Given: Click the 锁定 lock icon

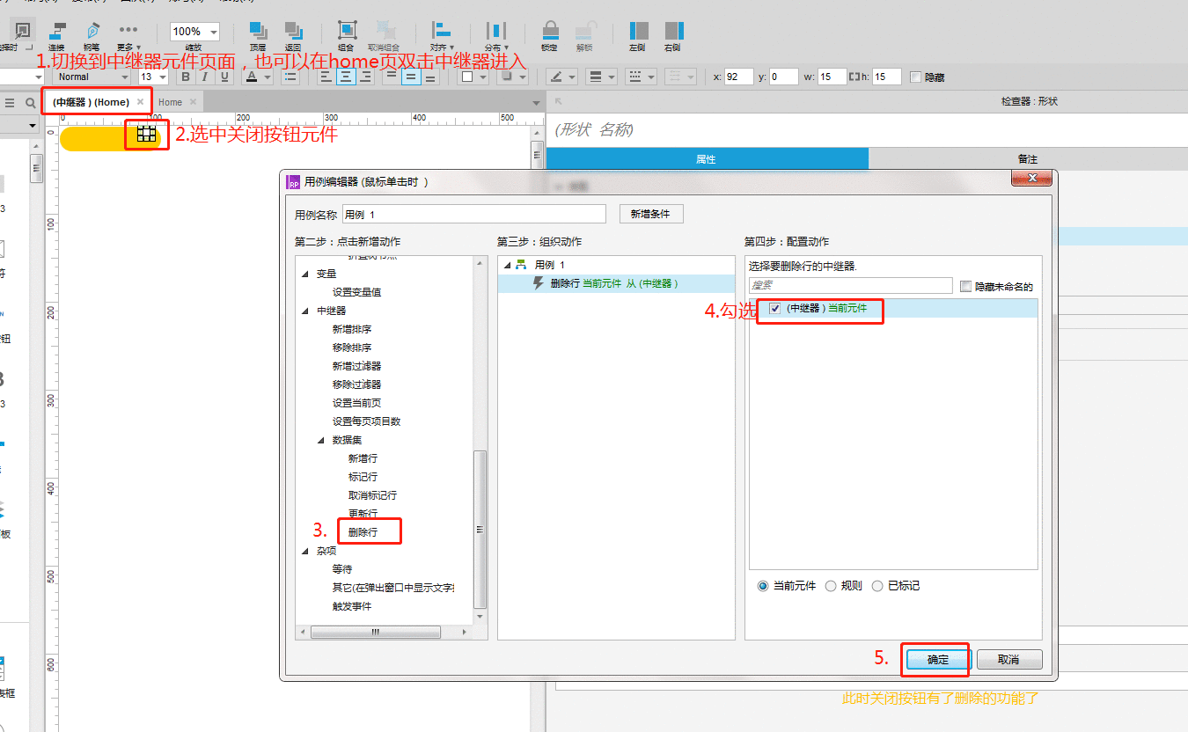Looking at the screenshot, I should coord(550,32).
